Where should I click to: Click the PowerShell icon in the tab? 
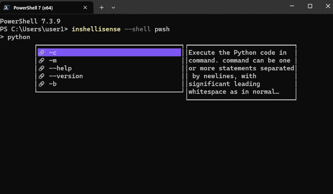click(x=7, y=7)
